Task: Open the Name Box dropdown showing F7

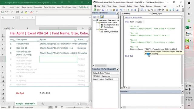Action: (x=14, y=18)
